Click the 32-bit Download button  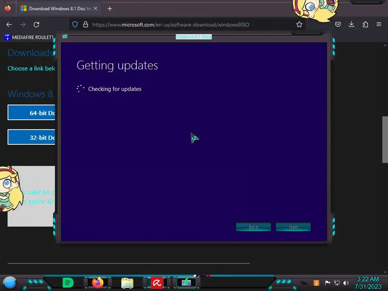point(31,137)
